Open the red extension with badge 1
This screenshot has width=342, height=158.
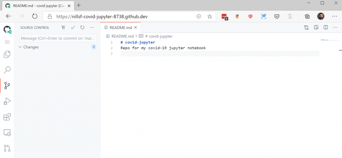[x=224, y=17]
